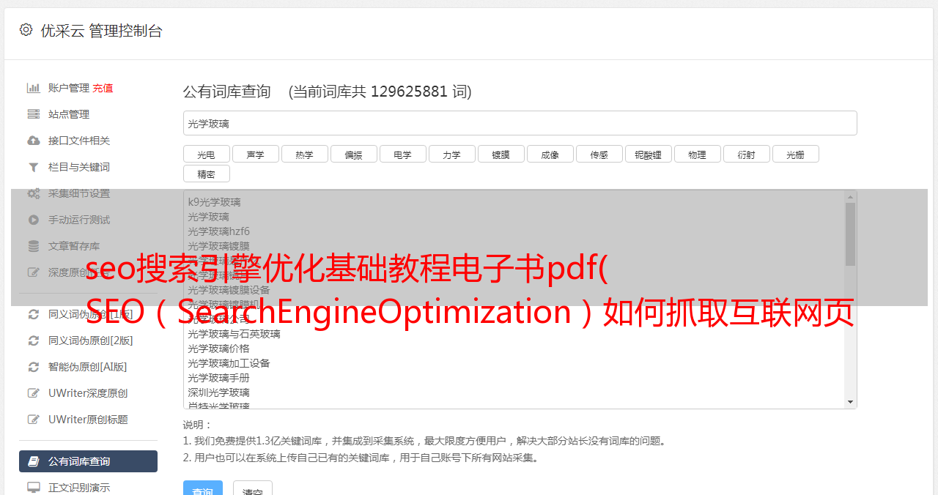Click the 清空 button
This screenshot has height=495, width=938.
pos(252,489)
